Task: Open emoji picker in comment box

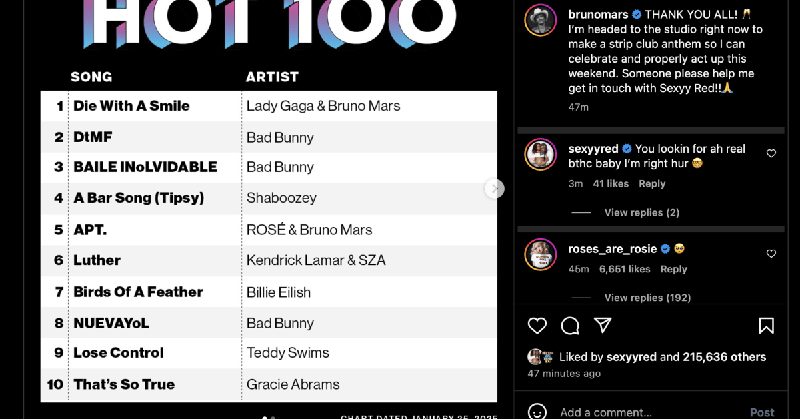Action: [537, 412]
